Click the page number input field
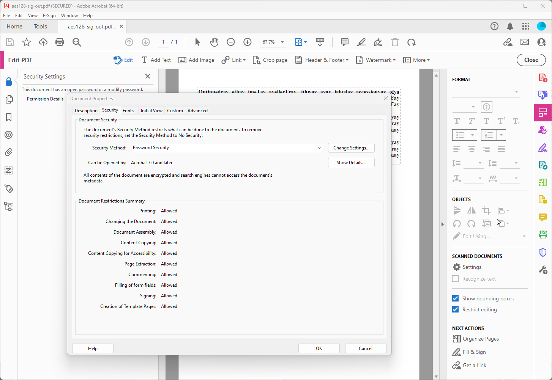Viewport: 552px width, 380px height. pos(163,42)
